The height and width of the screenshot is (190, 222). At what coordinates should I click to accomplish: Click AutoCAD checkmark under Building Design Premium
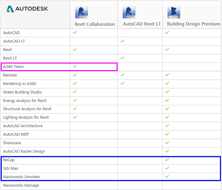167,32
